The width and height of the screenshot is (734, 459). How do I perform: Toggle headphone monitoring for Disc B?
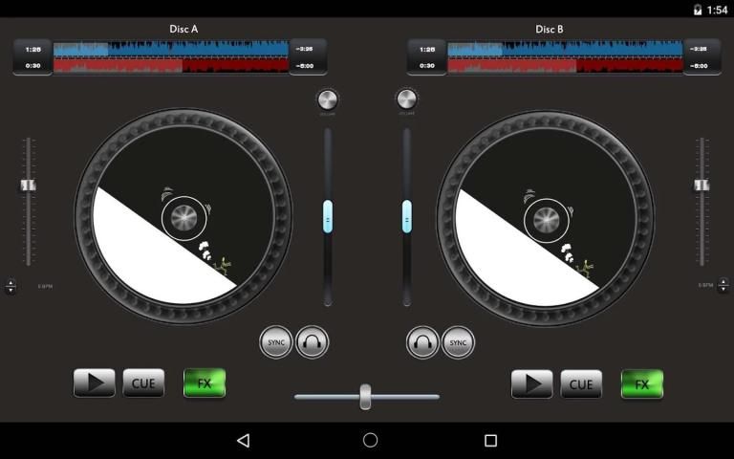(x=422, y=341)
